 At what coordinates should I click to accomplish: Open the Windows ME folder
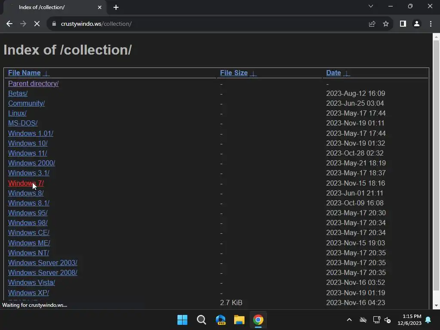click(29, 243)
